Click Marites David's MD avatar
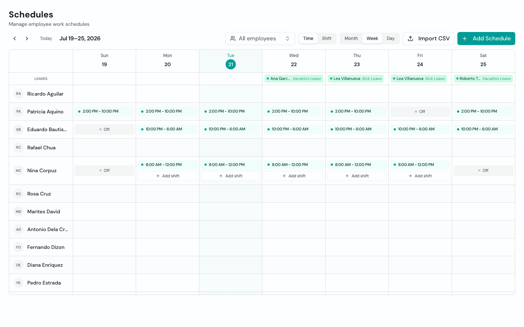The width and height of the screenshot is (524, 327). click(19, 211)
